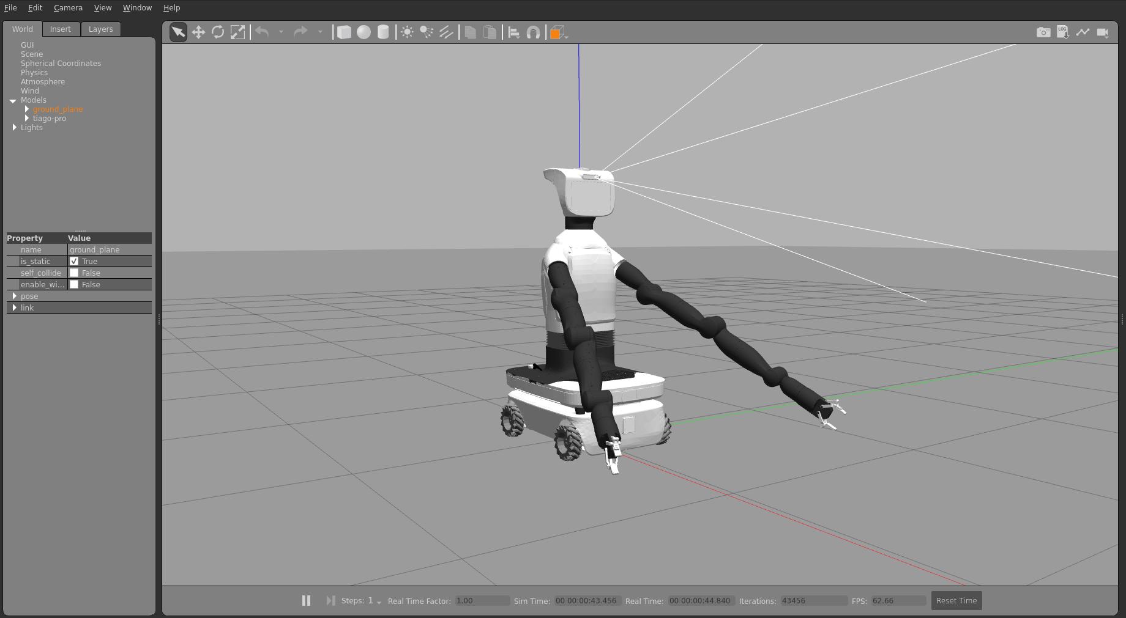Enable the self_collide checkbox
Screen dimensions: 1126x618
pos(74,273)
